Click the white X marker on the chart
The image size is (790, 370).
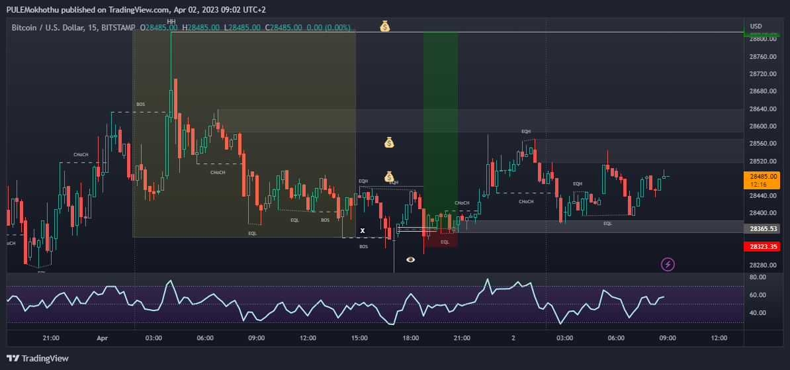(x=363, y=231)
